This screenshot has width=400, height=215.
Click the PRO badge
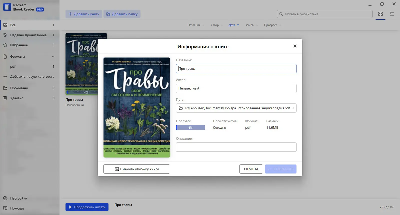(x=40, y=9)
